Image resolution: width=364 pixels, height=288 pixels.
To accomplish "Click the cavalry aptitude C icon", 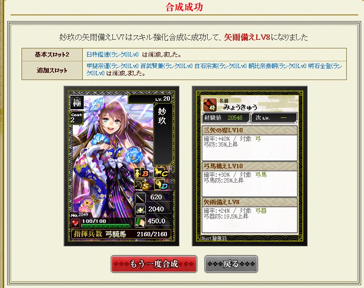I will (x=161, y=173).
